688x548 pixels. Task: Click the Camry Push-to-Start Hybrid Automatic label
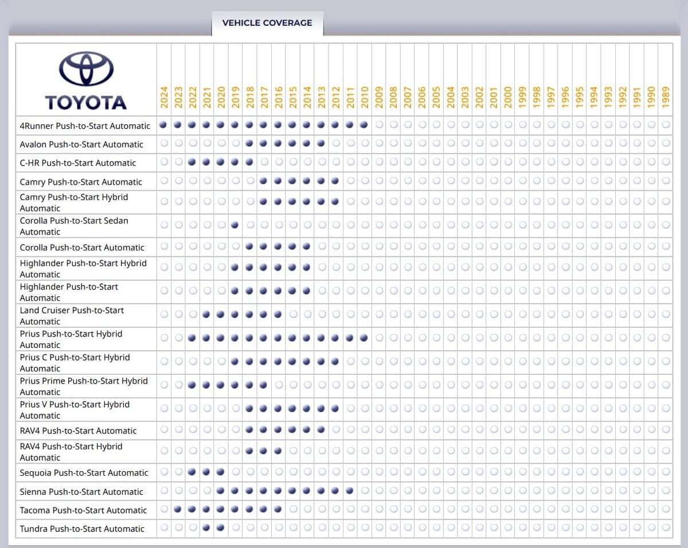[x=74, y=202]
